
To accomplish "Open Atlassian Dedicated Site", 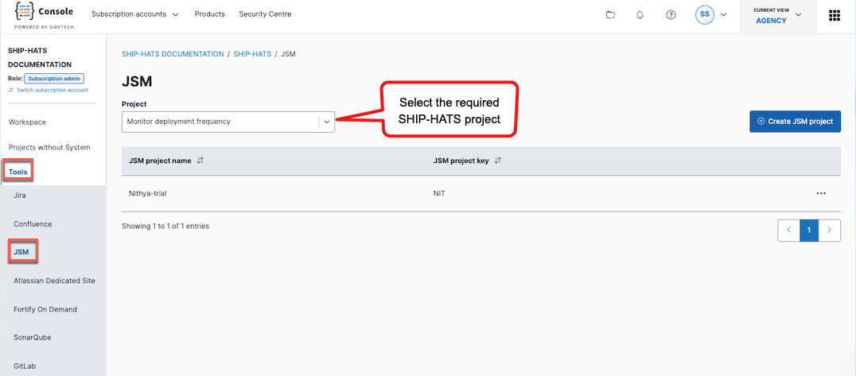I will 54,281.
